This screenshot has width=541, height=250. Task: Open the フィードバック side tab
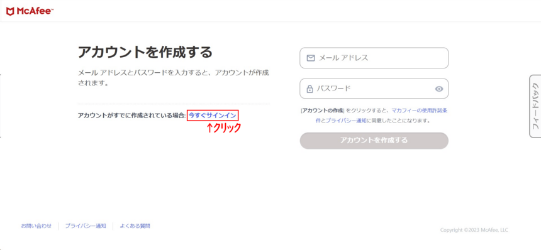(535, 106)
